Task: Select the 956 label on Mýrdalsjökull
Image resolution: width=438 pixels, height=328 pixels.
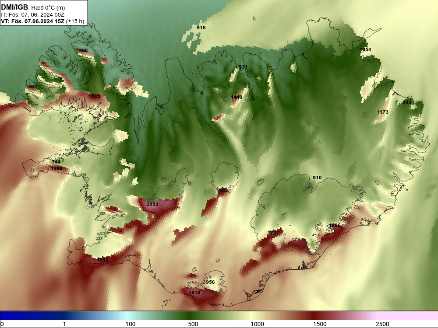Action: (210, 282)
